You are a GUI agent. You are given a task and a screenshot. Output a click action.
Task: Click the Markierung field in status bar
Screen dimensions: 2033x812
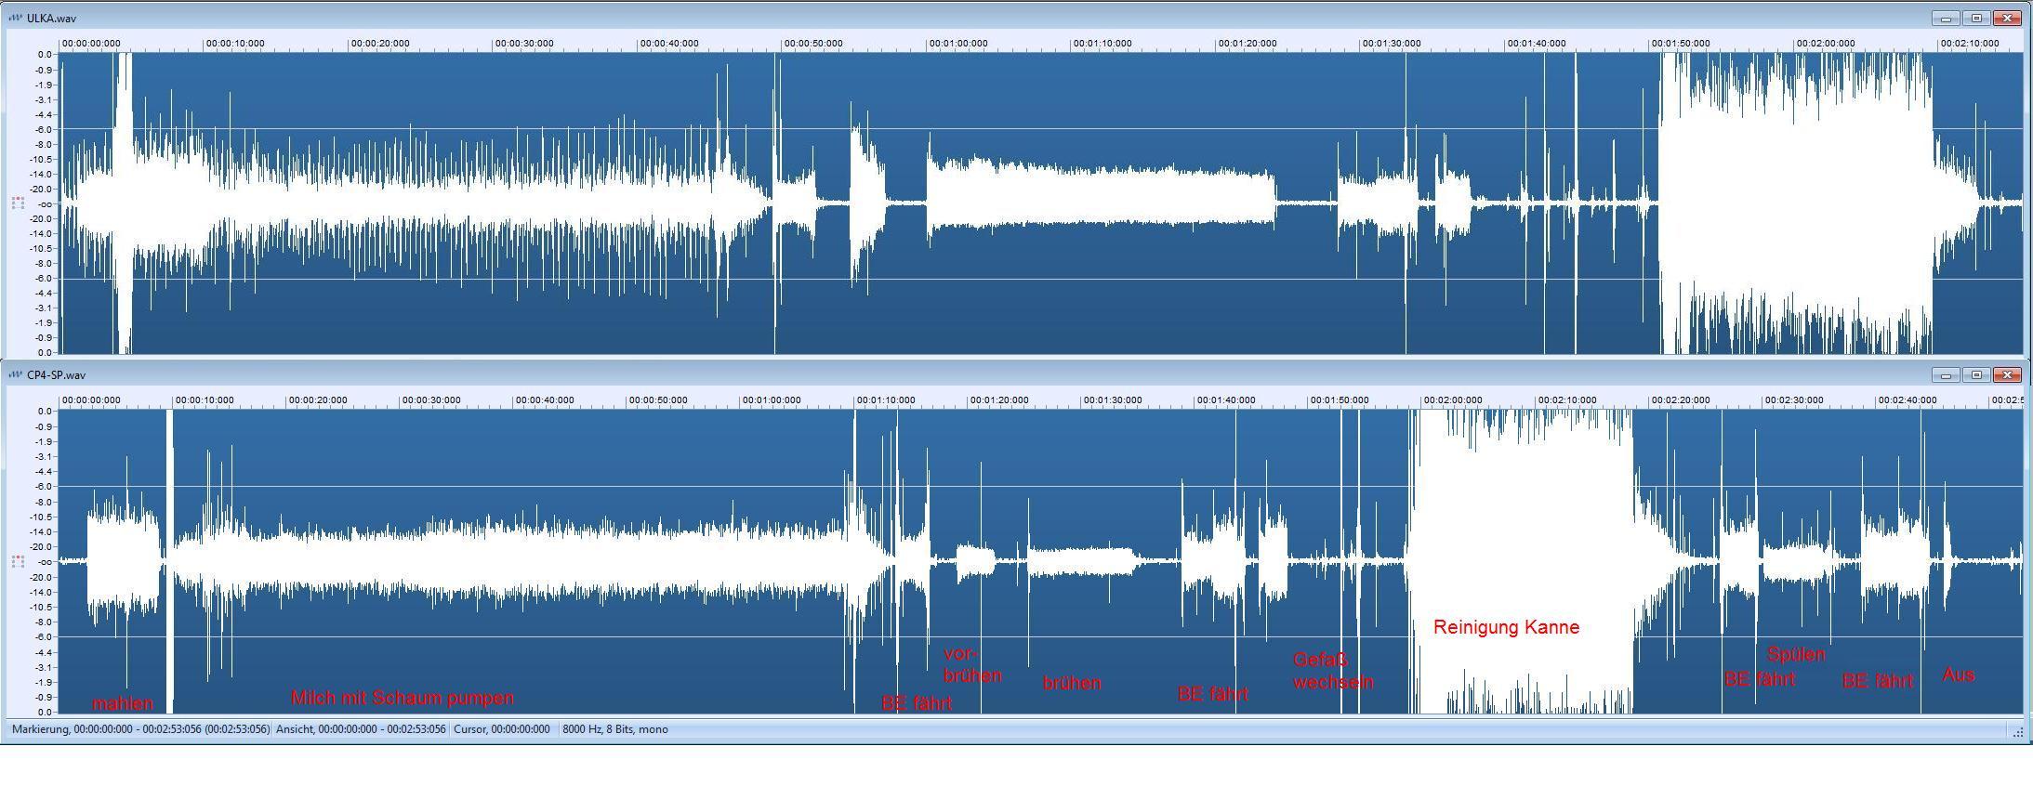pyautogui.click(x=139, y=729)
